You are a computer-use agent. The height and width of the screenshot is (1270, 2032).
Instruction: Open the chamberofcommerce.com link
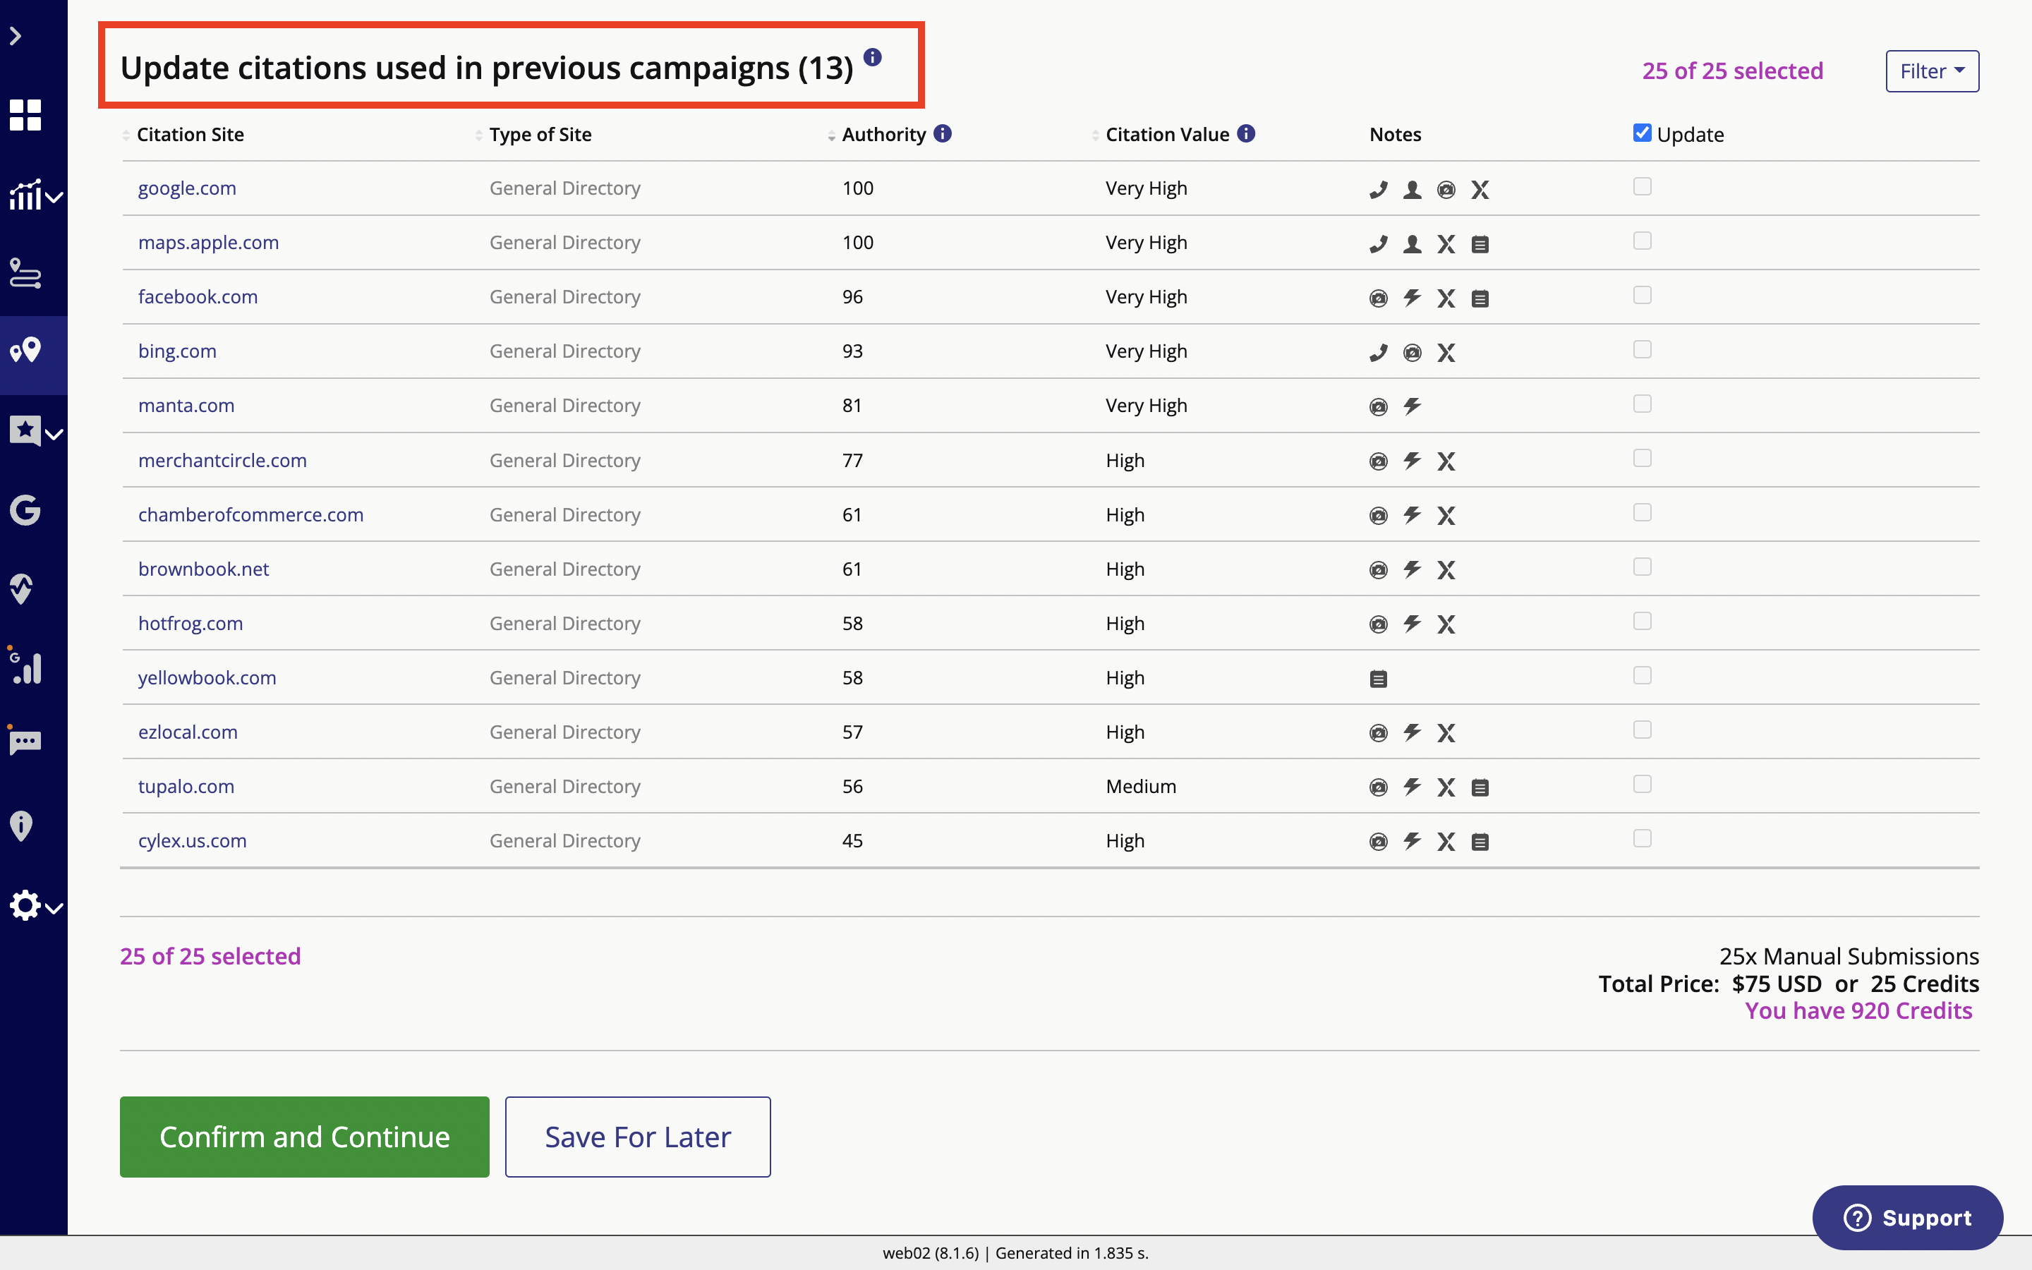coord(251,515)
